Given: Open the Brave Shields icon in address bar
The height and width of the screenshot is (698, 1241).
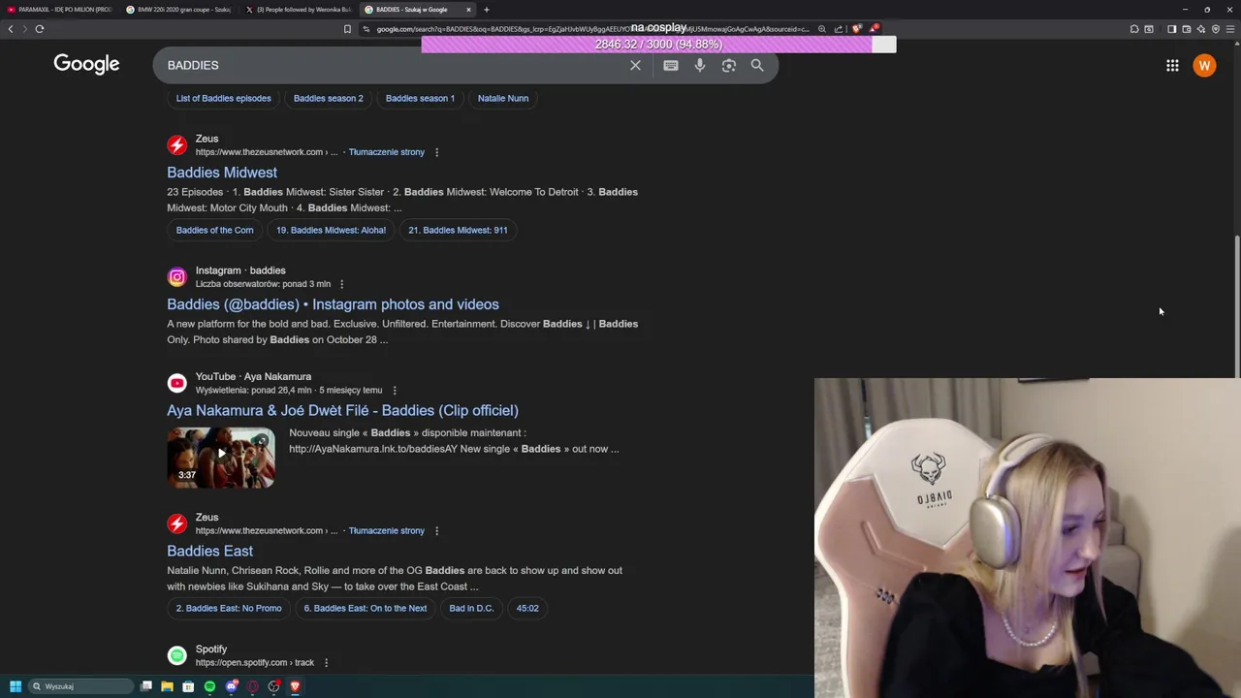Looking at the screenshot, I should tap(856, 29).
